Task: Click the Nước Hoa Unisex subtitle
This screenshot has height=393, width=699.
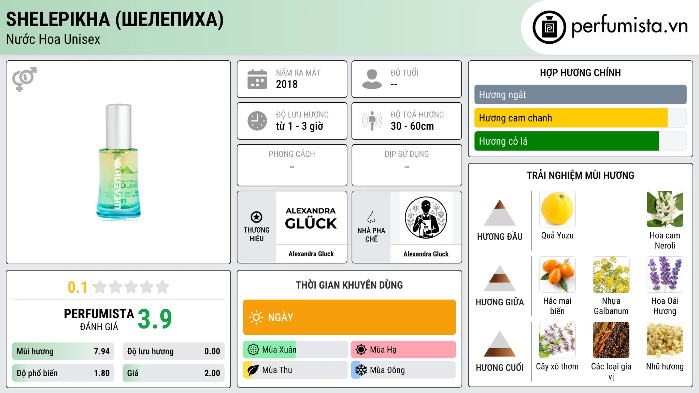Action: tap(53, 40)
